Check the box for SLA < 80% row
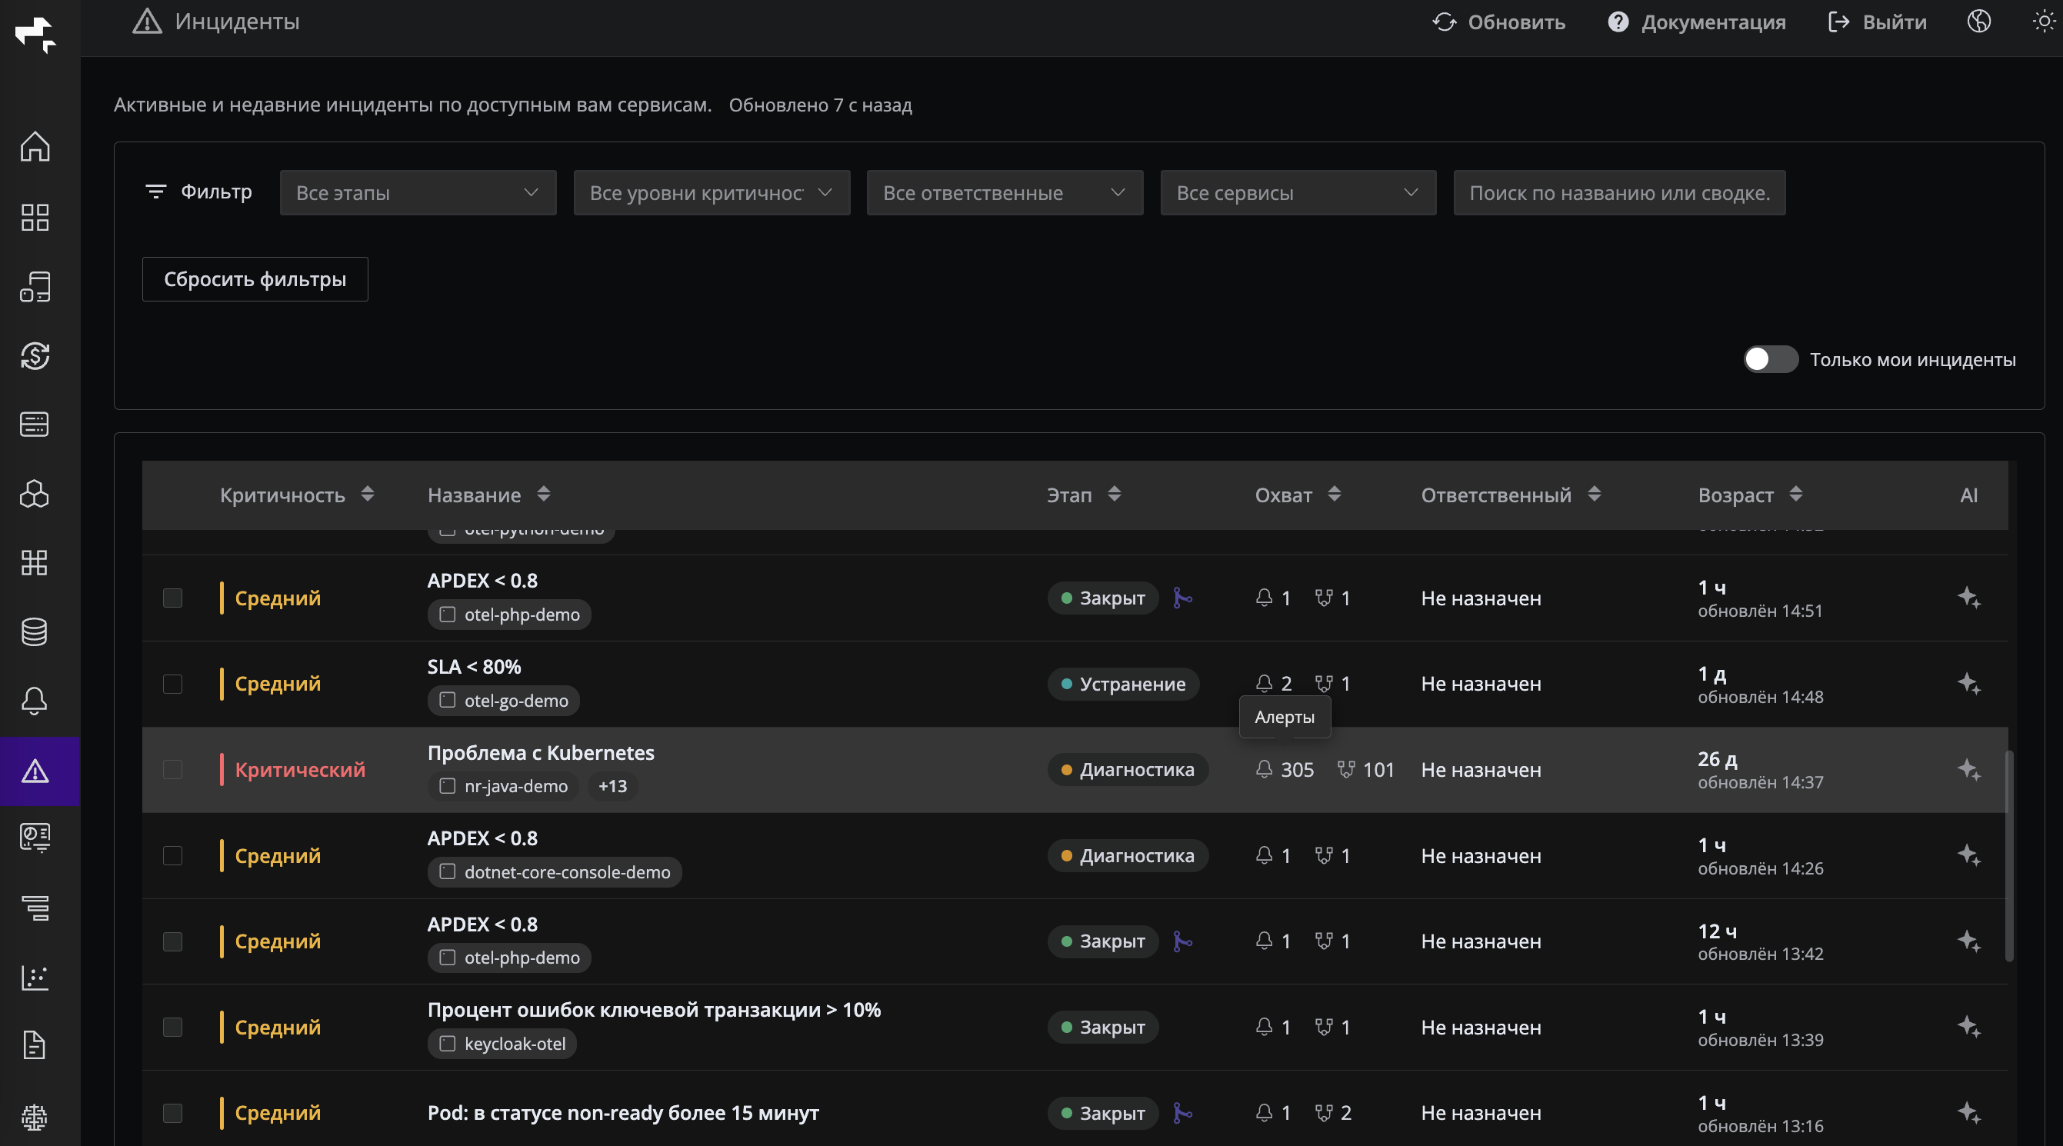The height and width of the screenshot is (1146, 2063). pyautogui.click(x=172, y=684)
